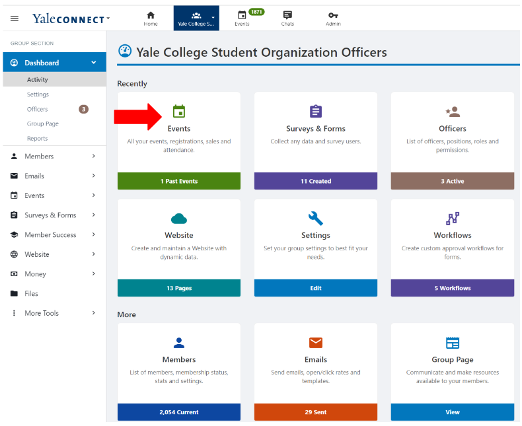This screenshot has width=522, height=426.
Task: Click the Files folder icon in sidebar
Action: coord(14,293)
